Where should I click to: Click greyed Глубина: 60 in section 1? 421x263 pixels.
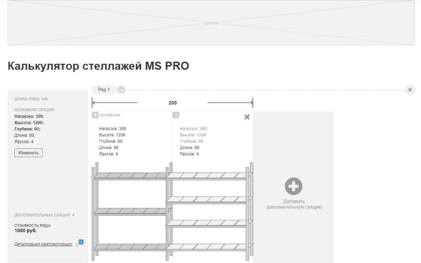coord(192,142)
